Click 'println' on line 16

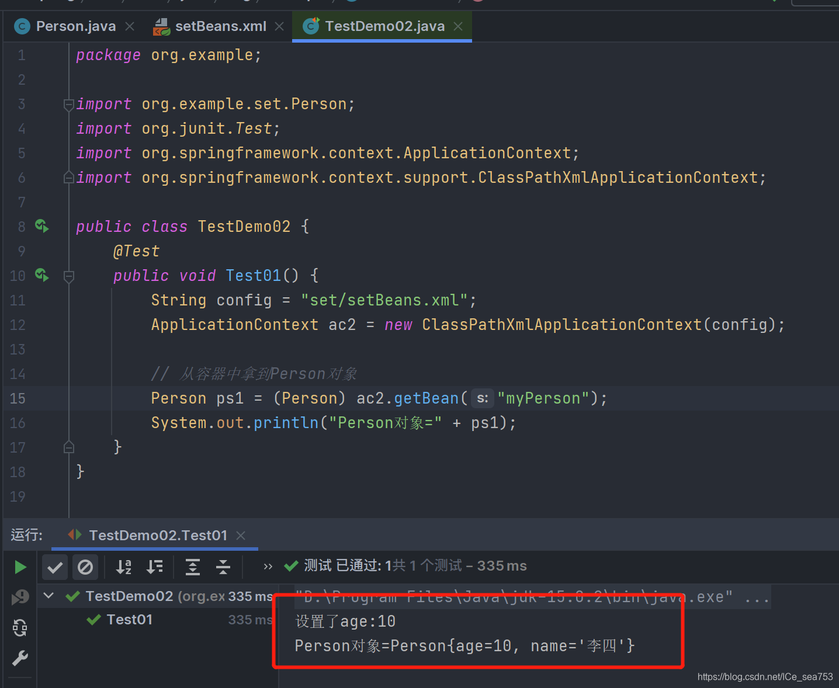coord(286,423)
